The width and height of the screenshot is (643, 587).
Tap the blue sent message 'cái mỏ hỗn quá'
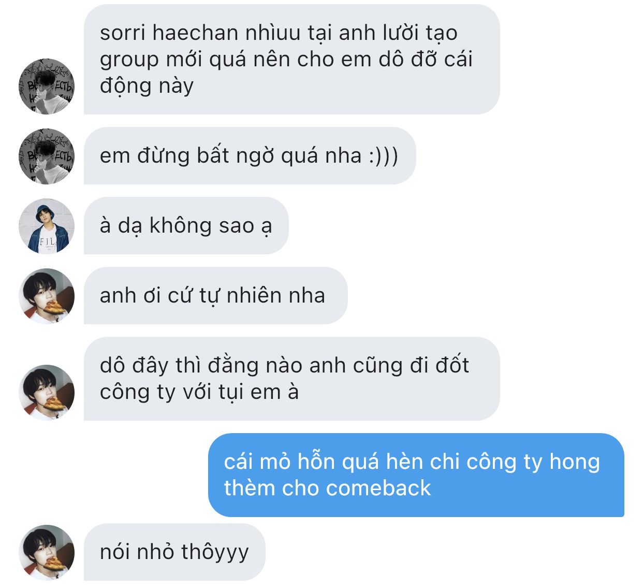click(416, 475)
